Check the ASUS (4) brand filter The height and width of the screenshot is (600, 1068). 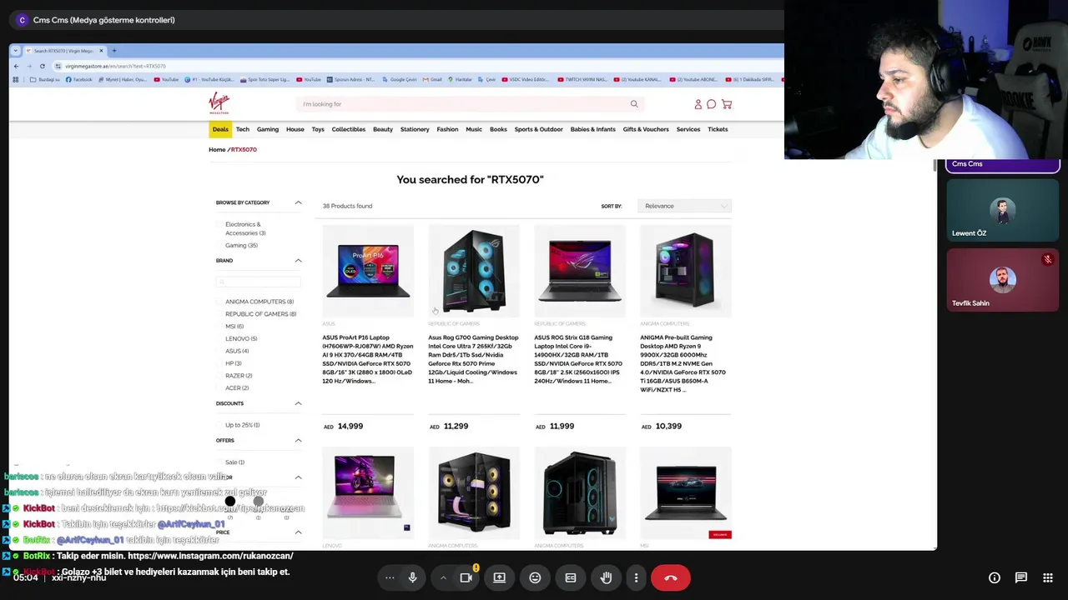220,351
